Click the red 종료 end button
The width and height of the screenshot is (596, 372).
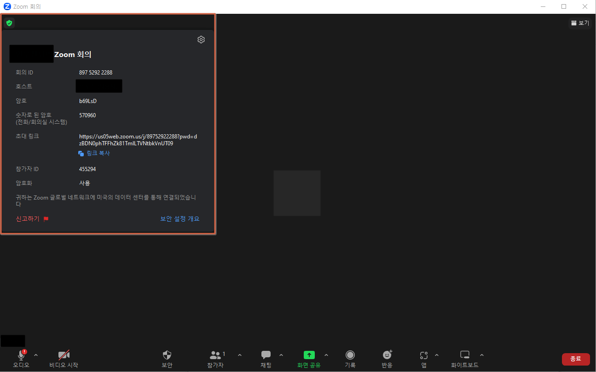point(576,359)
